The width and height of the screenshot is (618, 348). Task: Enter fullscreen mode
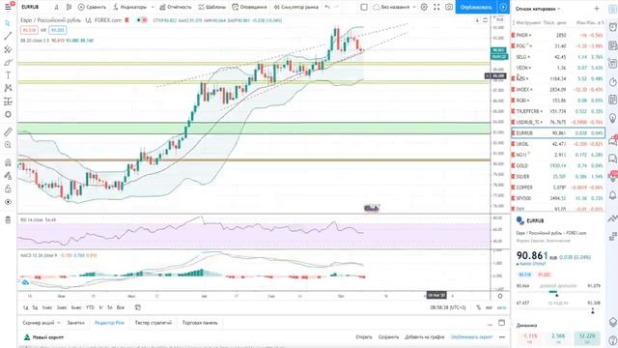pos(436,7)
